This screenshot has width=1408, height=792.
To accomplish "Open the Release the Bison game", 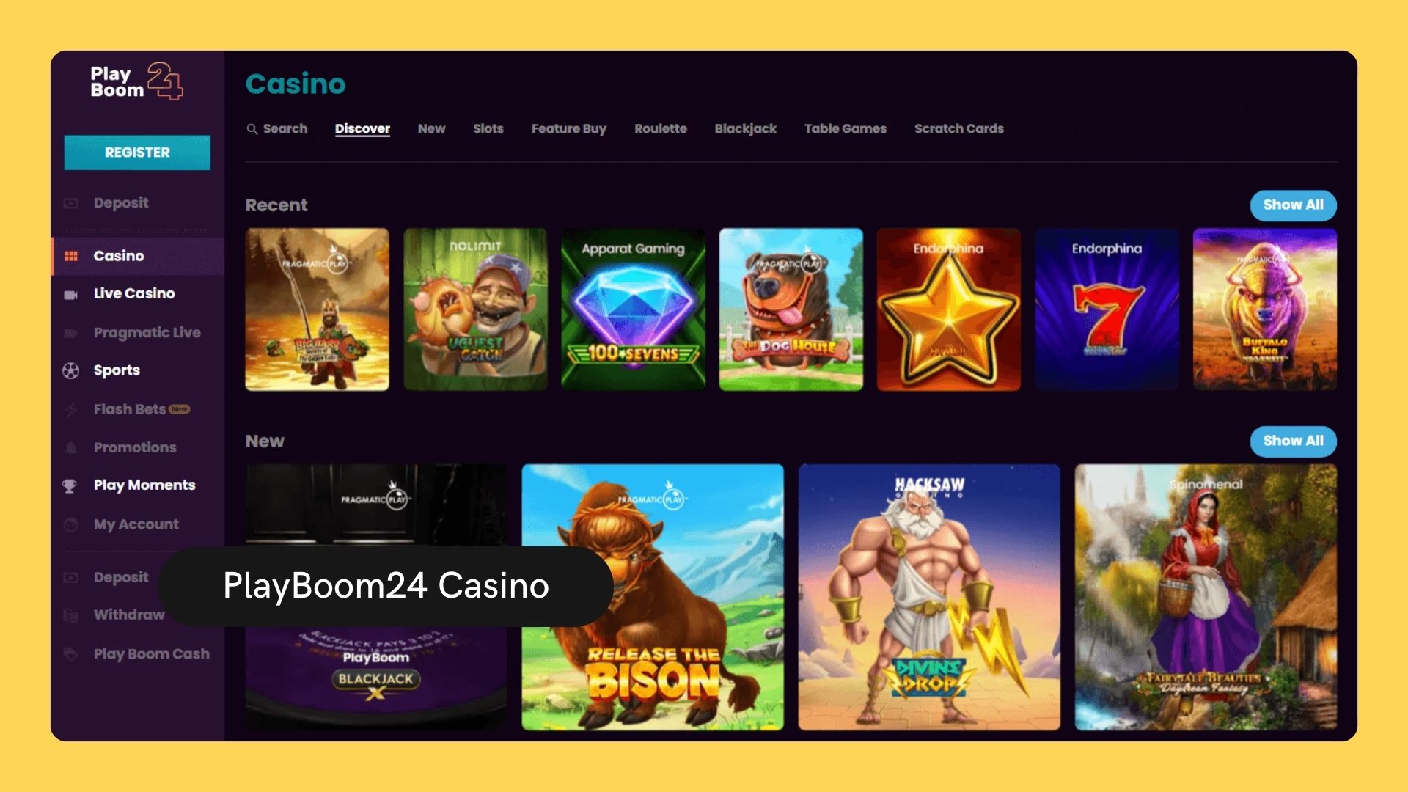I will coord(653,597).
